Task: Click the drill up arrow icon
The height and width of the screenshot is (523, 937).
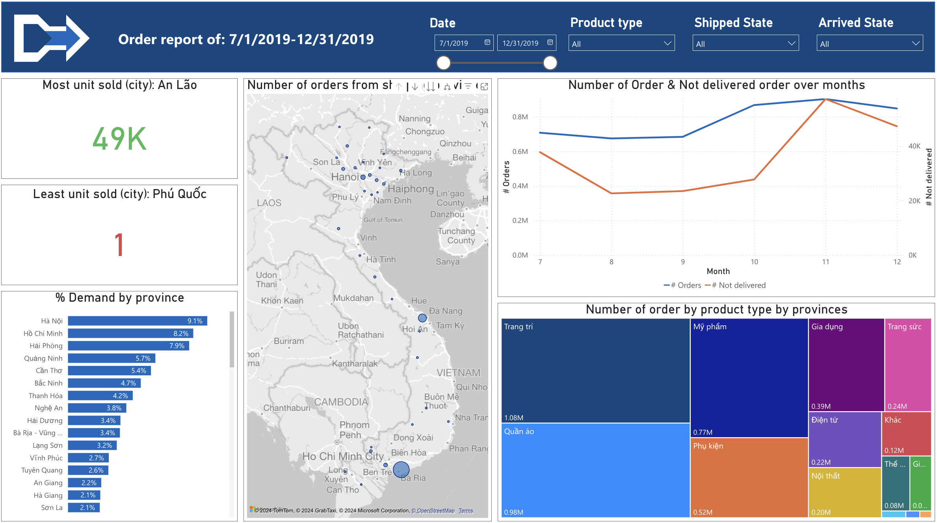Action: 399,87
